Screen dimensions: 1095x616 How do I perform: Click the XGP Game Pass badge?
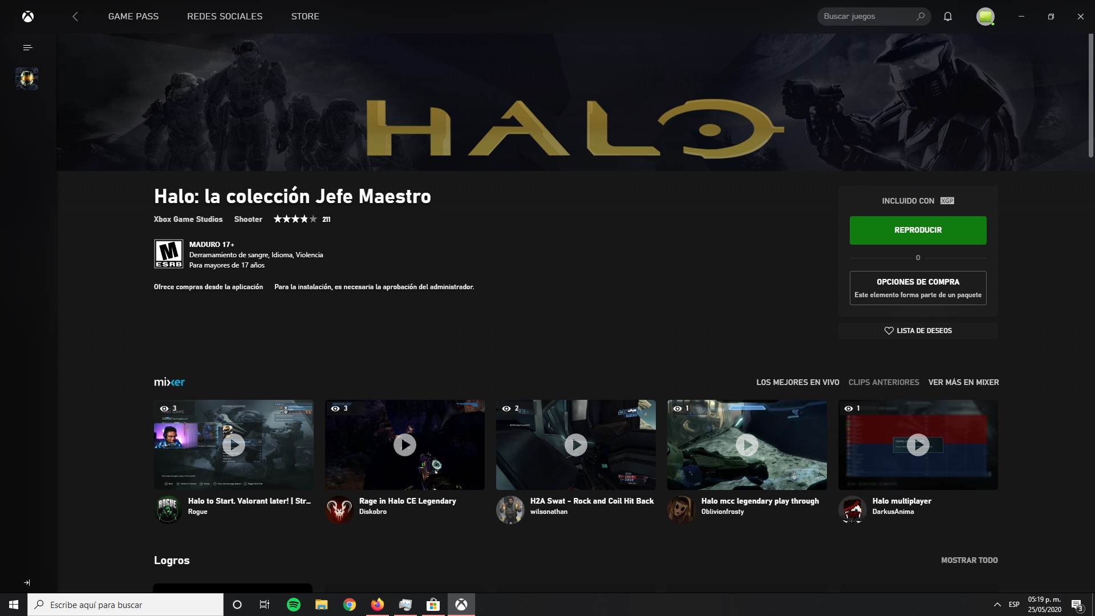pyautogui.click(x=947, y=201)
